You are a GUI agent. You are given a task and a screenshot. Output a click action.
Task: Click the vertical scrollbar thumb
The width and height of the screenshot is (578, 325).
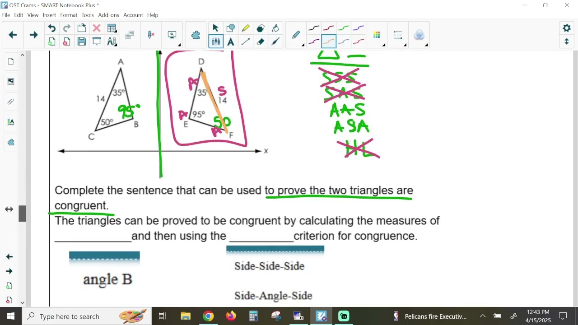pos(22,214)
